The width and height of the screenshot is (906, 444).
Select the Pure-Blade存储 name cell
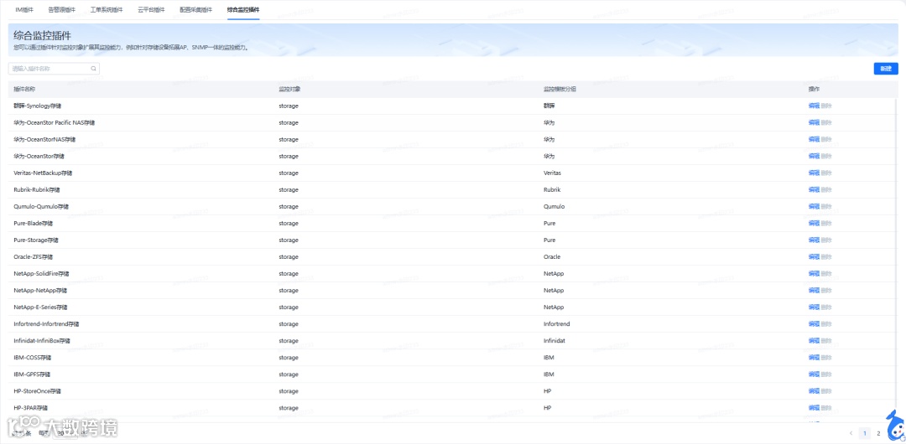(x=33, y=224)
